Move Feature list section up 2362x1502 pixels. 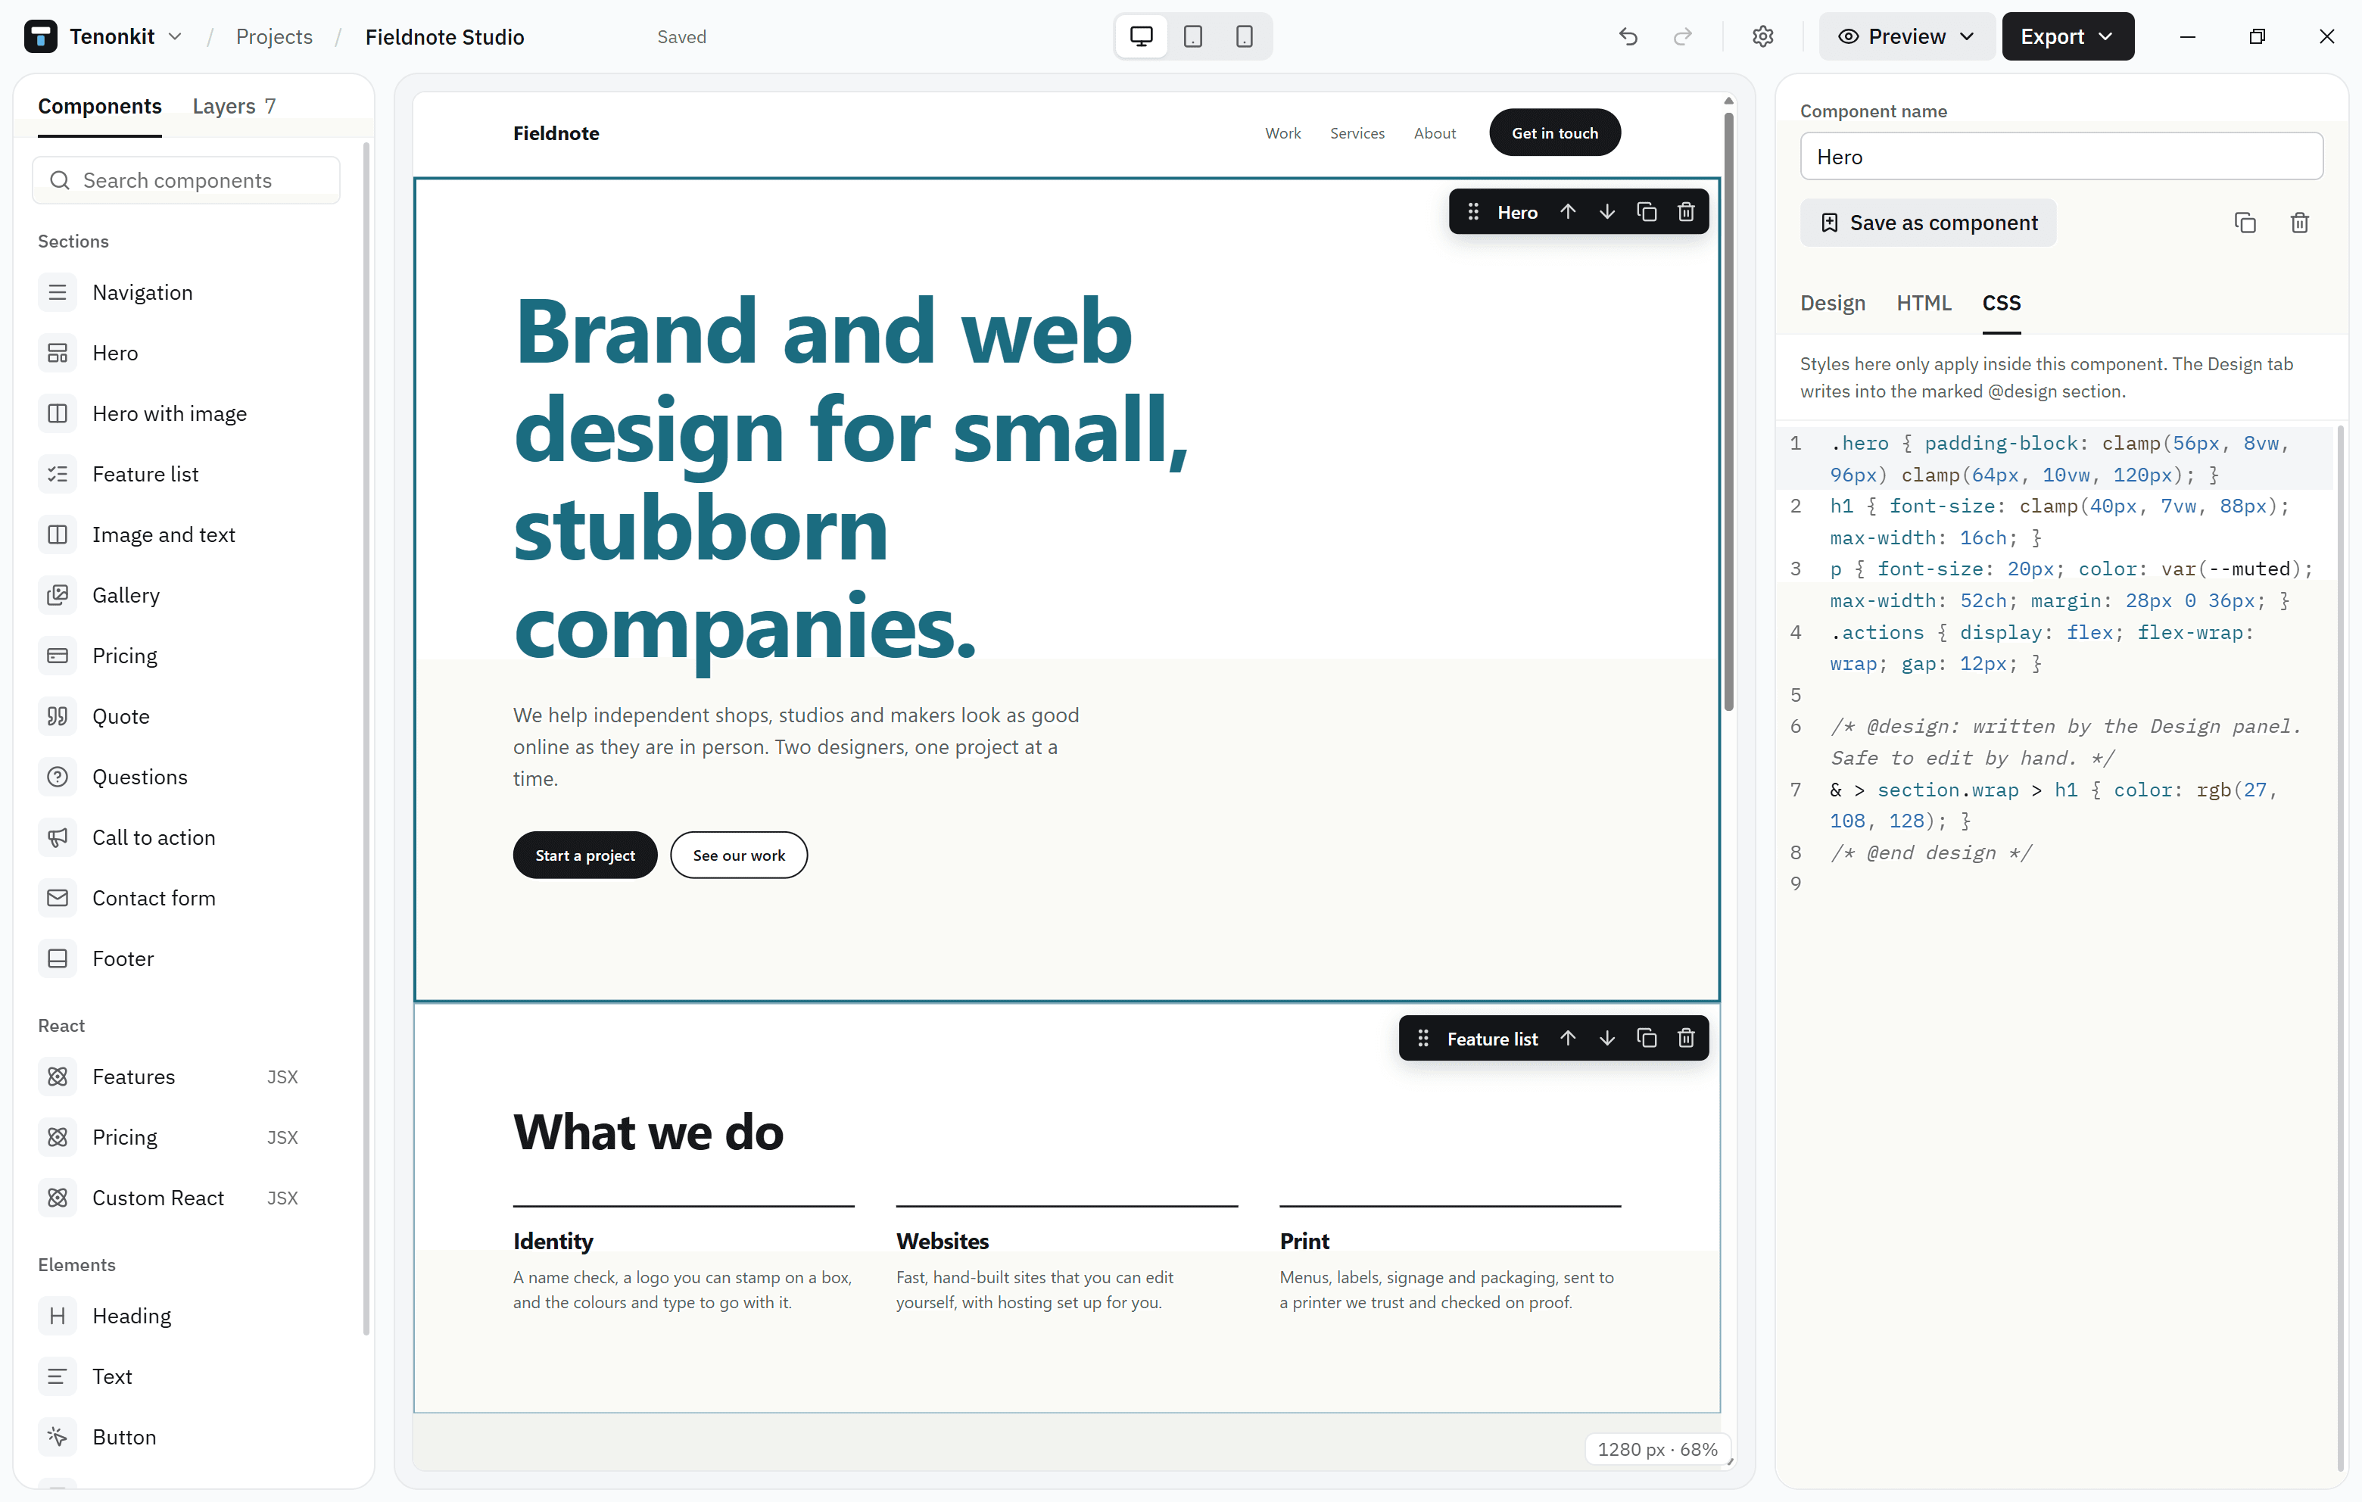tap(1567, 1039)
